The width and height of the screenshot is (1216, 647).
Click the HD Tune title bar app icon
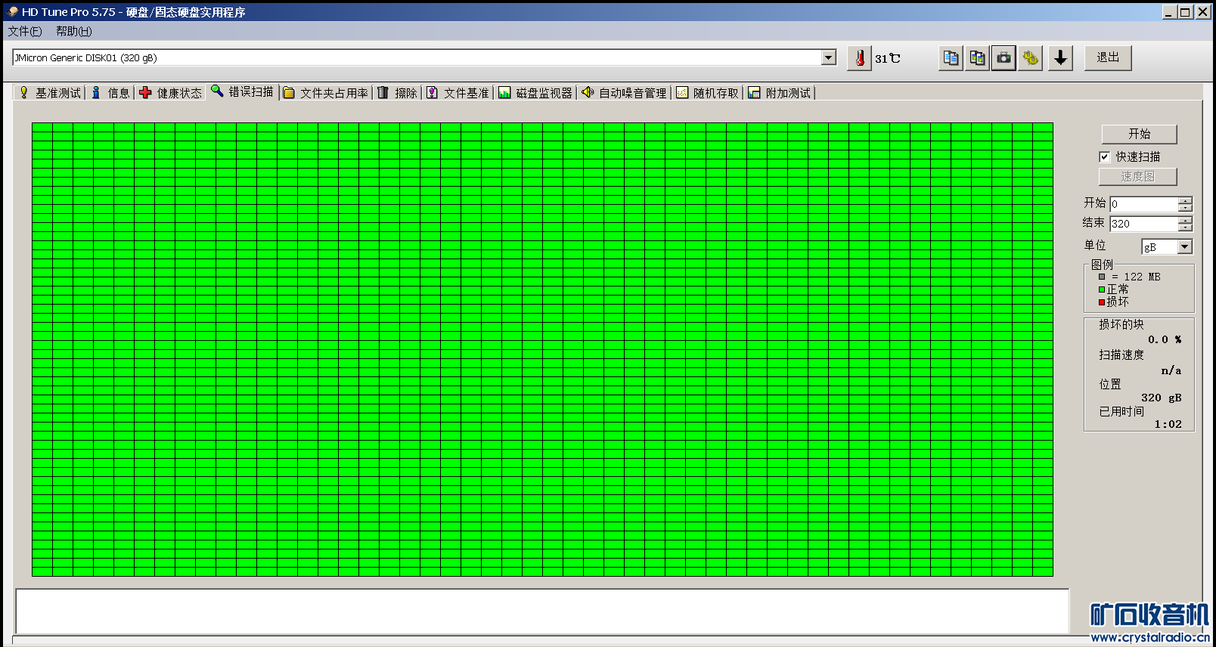point(12,11)
